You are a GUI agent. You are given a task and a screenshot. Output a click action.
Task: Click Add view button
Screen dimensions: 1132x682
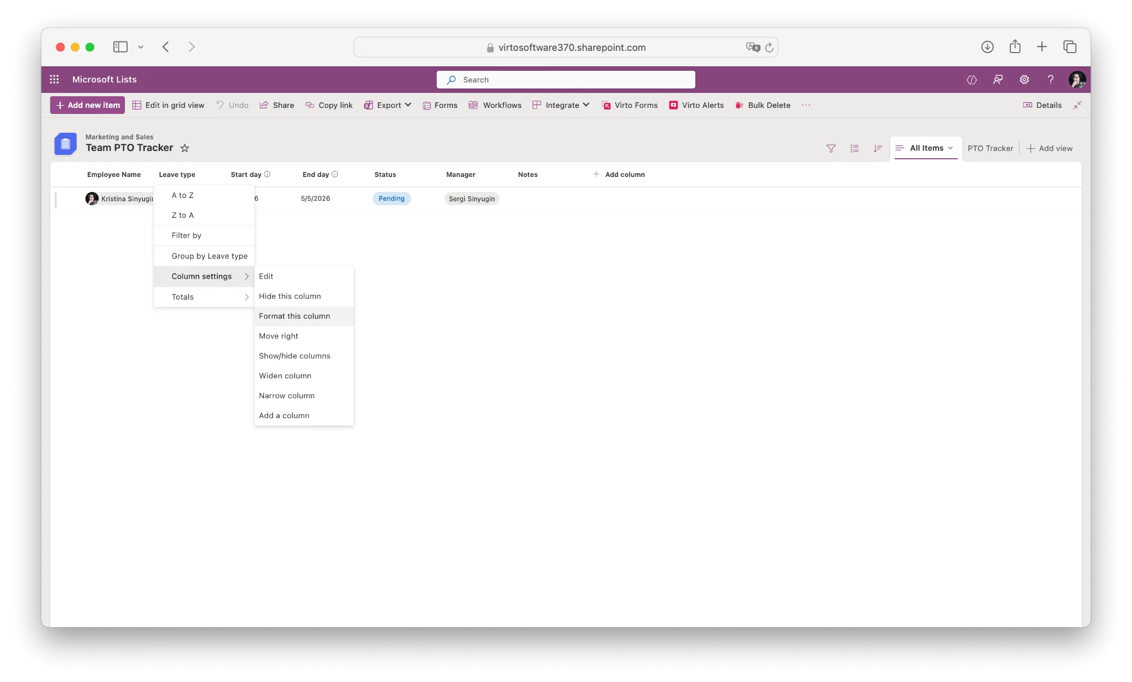click(1049, 148)
